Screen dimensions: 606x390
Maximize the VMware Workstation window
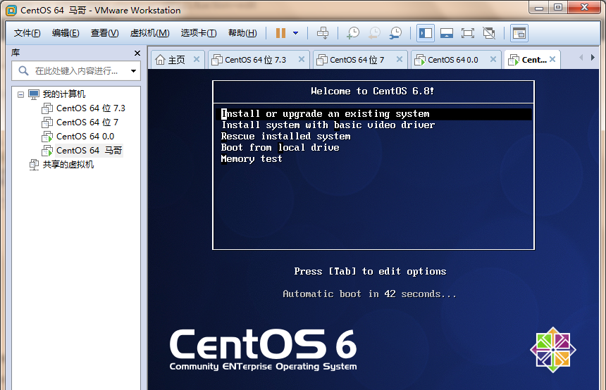coord(557,7)
